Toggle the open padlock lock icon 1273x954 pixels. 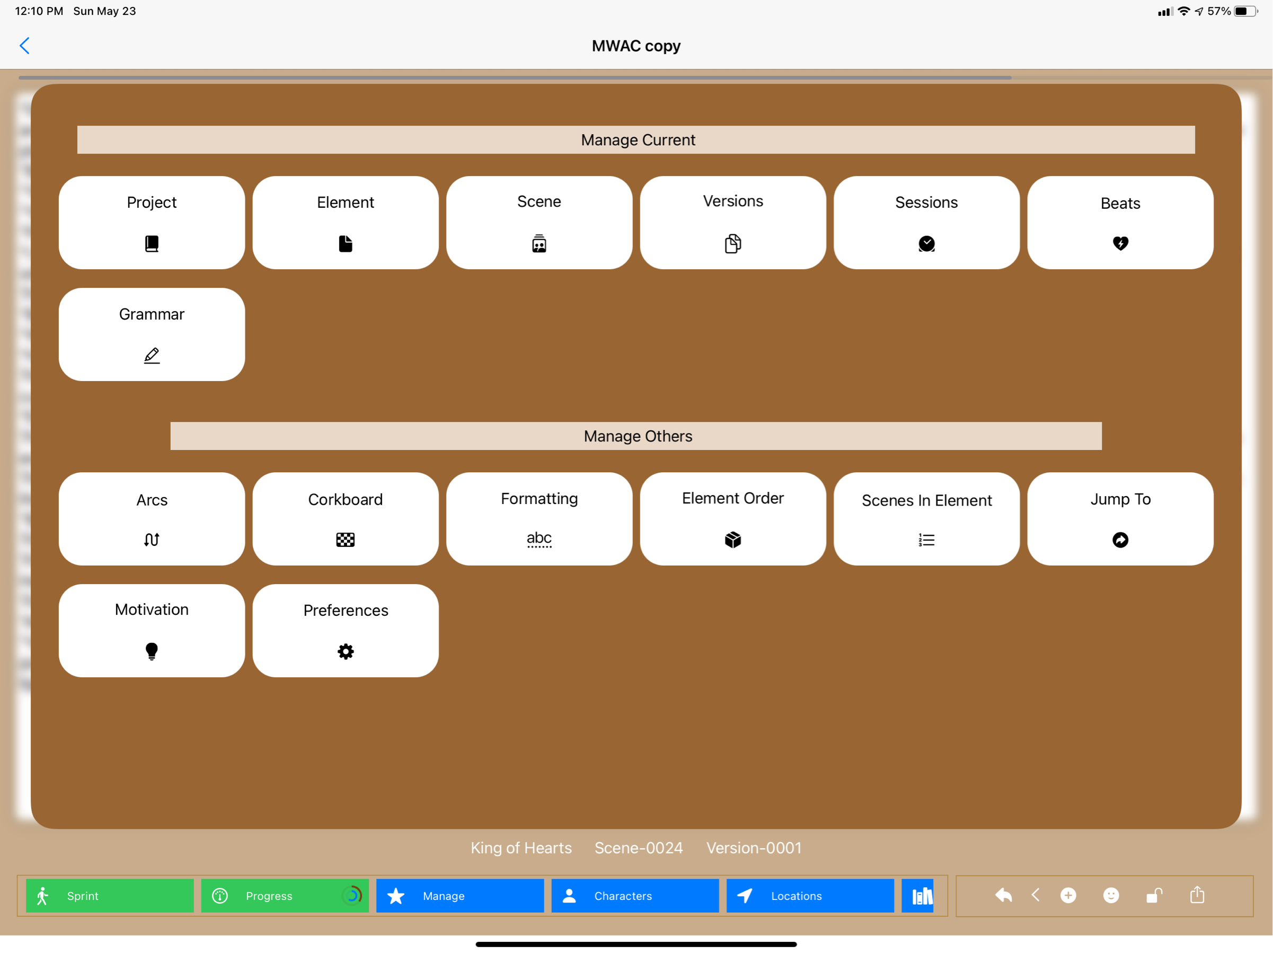click(x=1154, y=895)
